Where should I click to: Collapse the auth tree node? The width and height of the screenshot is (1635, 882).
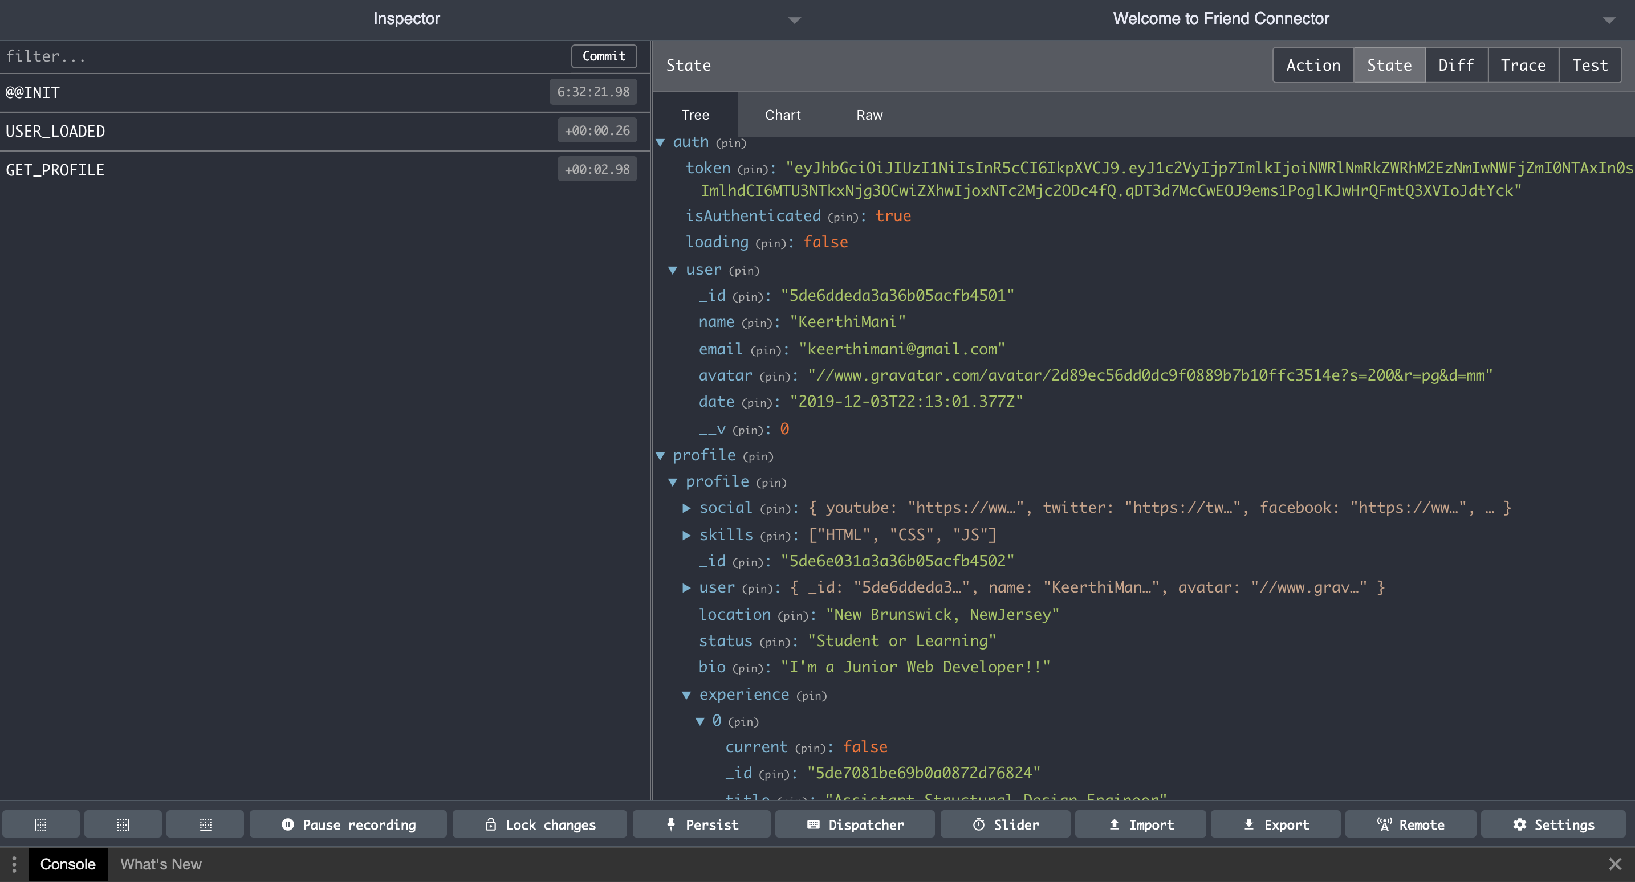tap(662, 142)
